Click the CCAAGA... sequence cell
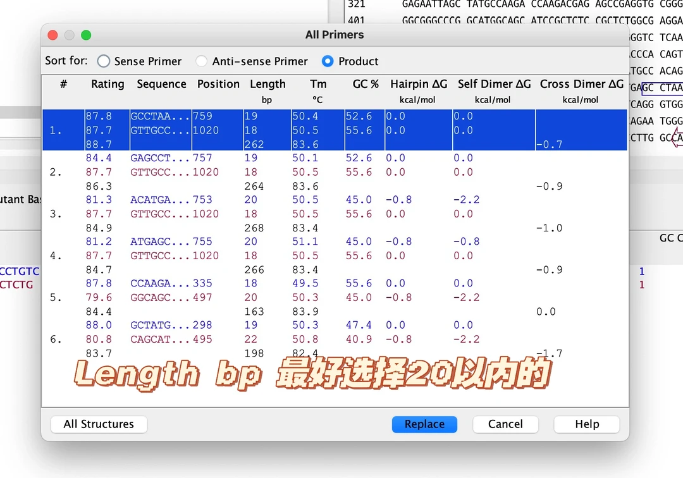The image size is (683, 478). point(160,283)
